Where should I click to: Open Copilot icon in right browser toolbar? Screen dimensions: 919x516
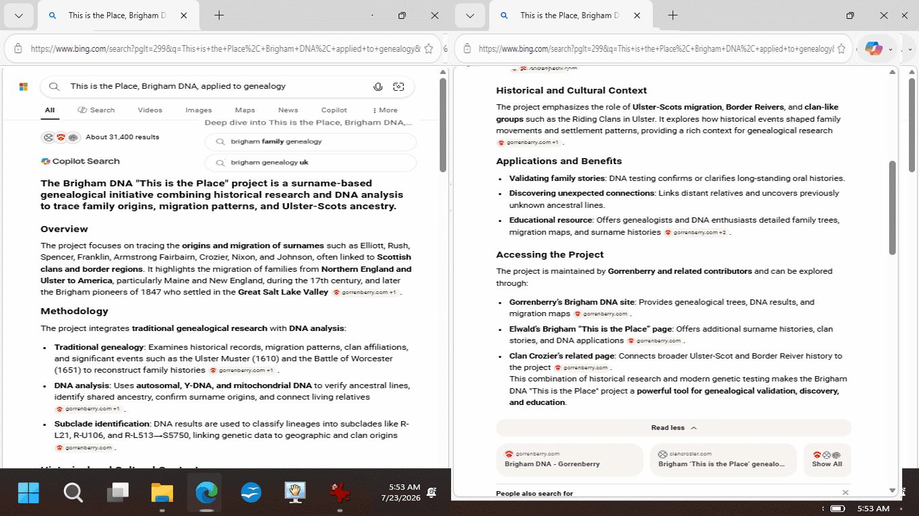coord(874,48)
